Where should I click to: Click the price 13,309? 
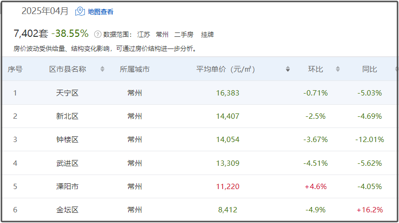(228, 163)
